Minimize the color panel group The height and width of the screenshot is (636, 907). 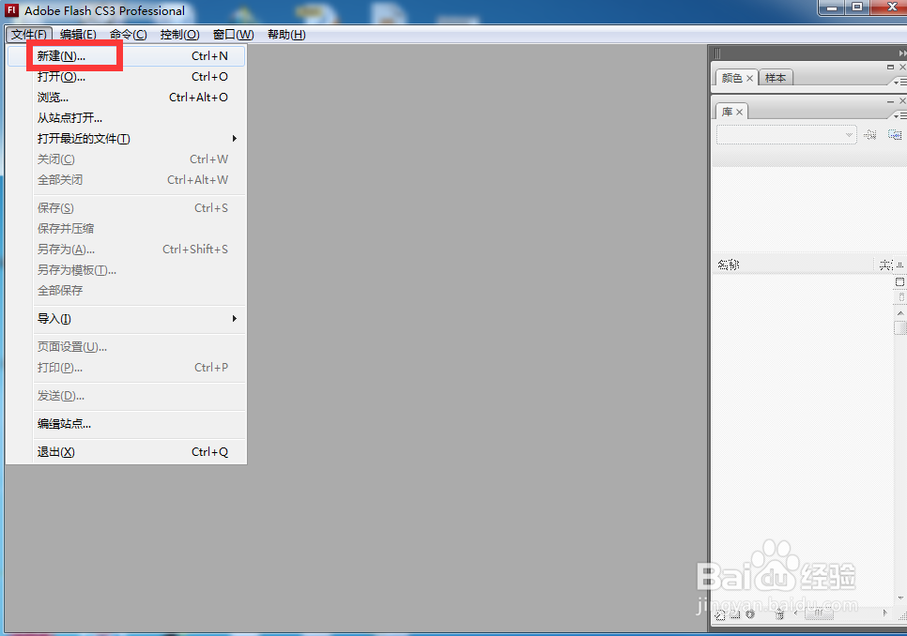click(890, 67)
